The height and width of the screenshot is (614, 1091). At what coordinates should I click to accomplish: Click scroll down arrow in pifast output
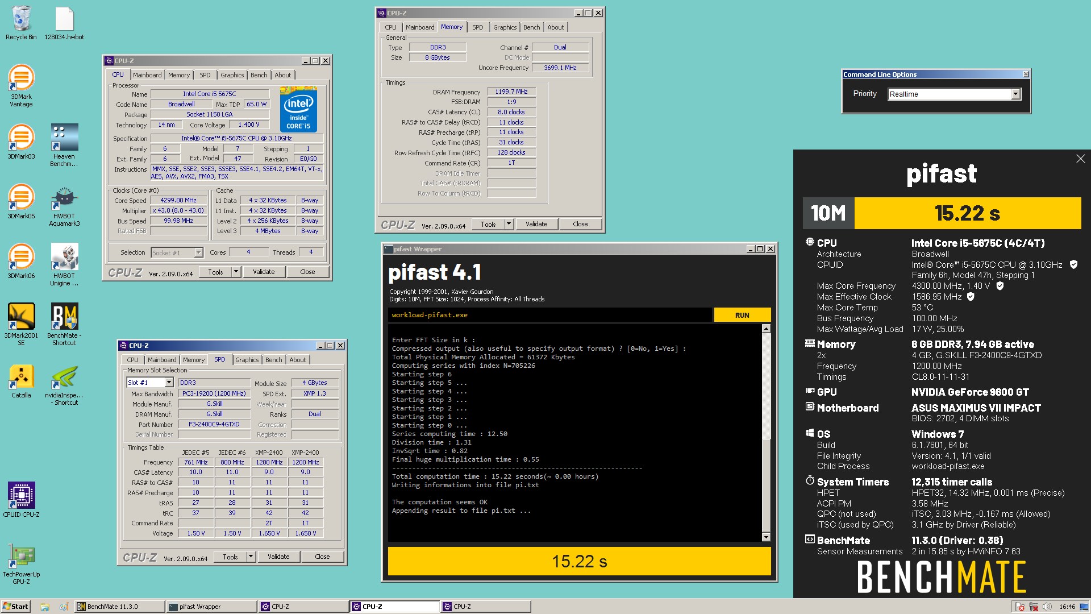click(x=766, y=537)
